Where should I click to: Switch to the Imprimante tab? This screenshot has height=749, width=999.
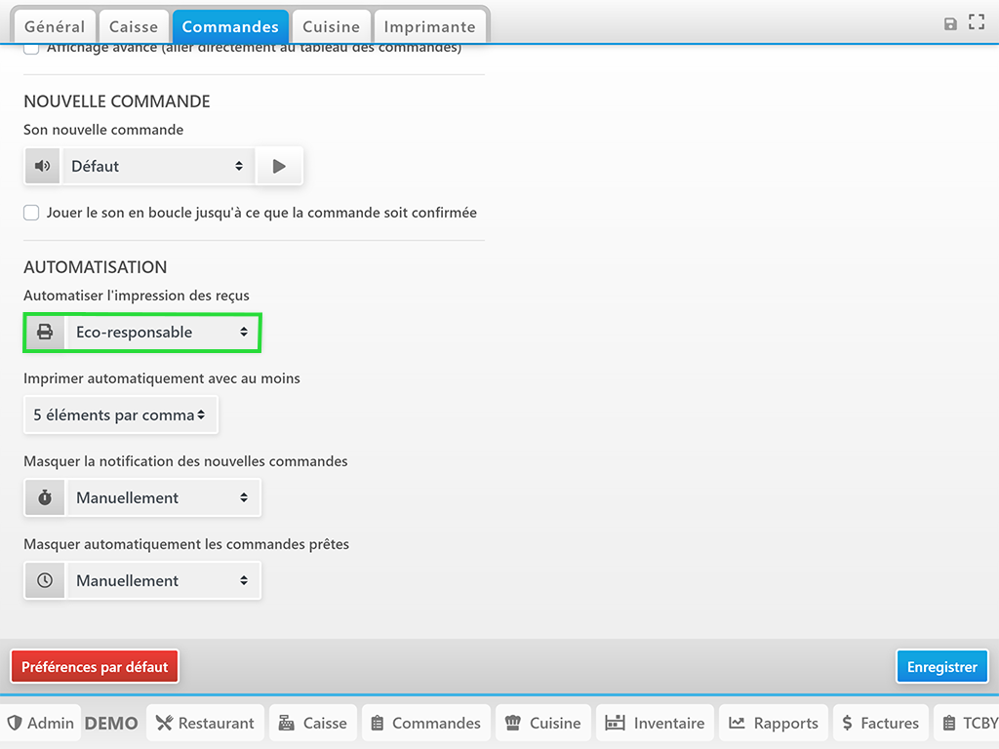pos(429,26)
